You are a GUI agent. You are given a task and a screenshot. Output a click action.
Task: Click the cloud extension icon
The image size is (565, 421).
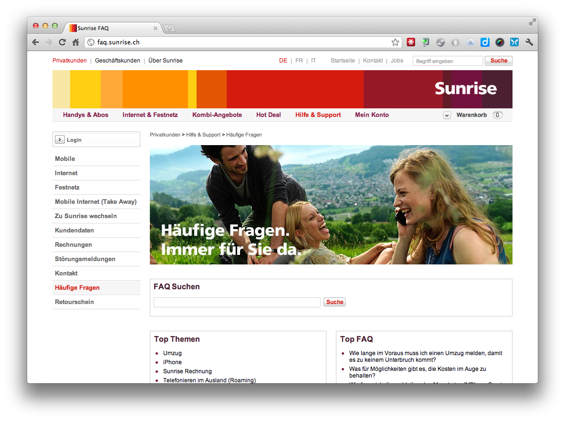click(x=470, y=42)
